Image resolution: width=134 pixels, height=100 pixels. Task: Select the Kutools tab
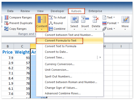tap(76, 11)
